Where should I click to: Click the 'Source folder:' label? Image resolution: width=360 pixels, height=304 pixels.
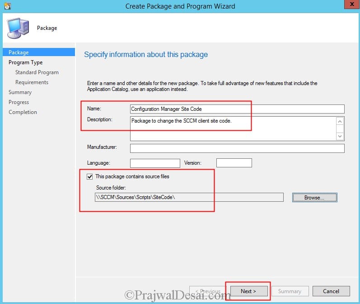pos(111,188)
